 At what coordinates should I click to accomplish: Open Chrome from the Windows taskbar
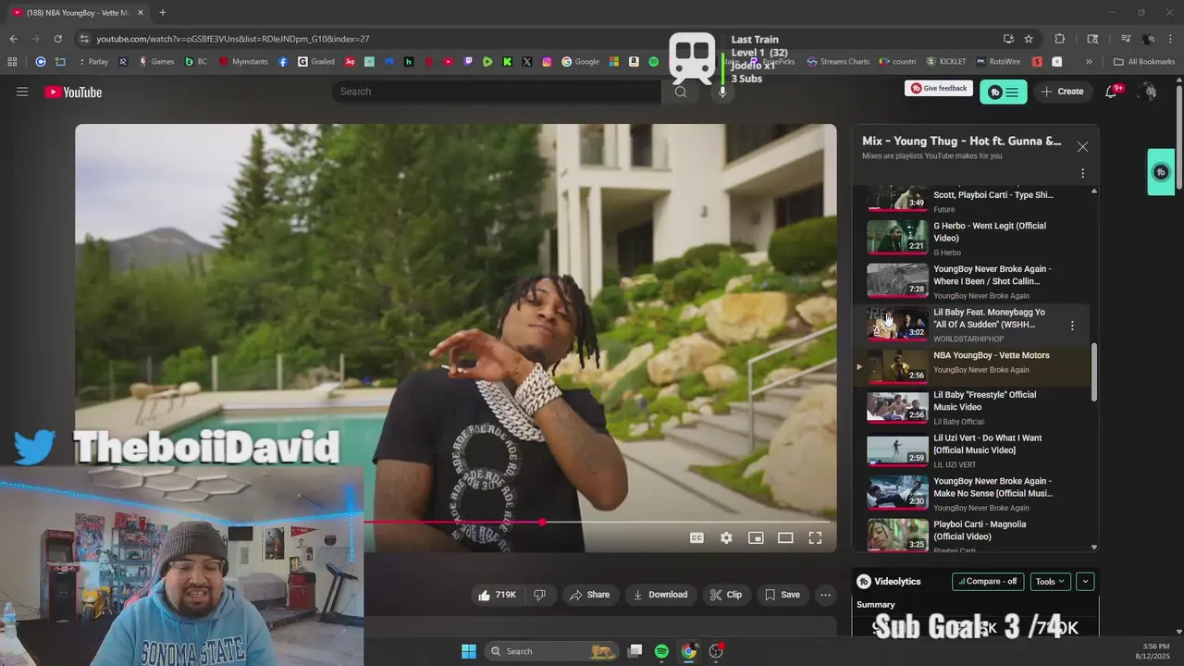point(688,651)
